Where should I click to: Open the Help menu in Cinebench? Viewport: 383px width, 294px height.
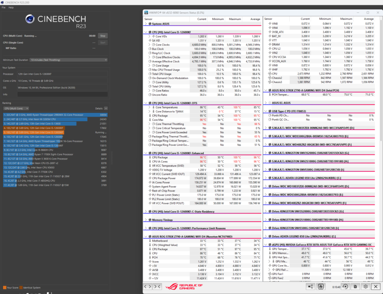coord(11,8)
